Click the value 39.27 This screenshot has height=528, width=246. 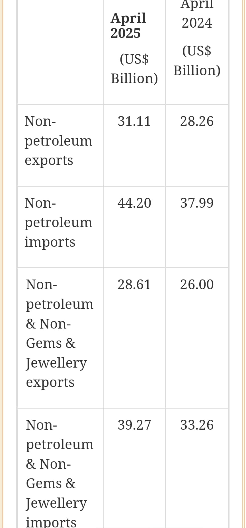coord(134,425)
